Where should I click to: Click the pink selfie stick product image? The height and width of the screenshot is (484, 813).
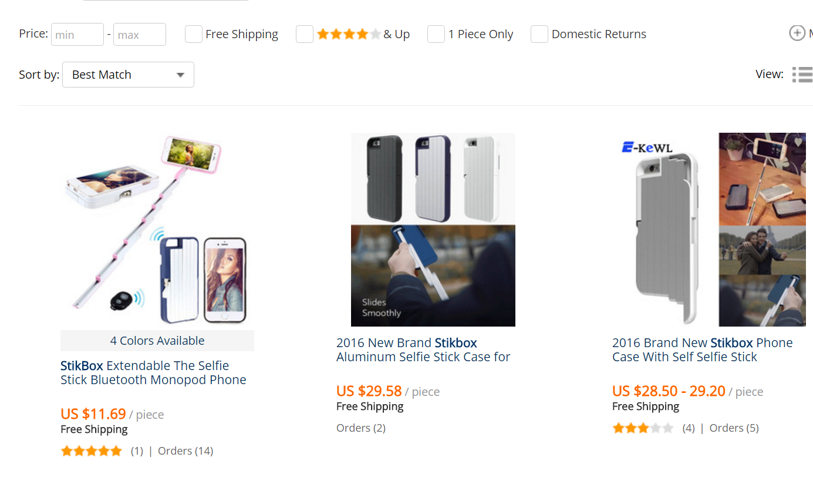157,229
